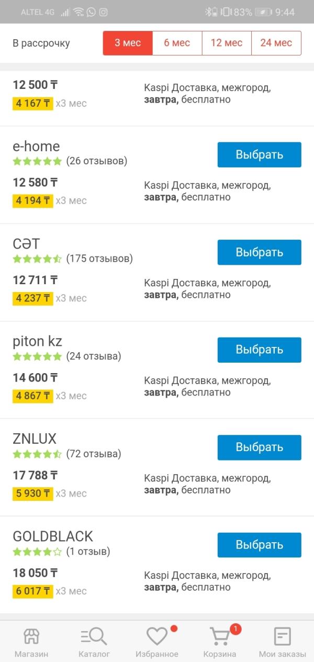Tap the e-home five-star rating
Viewport: 314px width, 662px height.
click(x=37, y=161)
